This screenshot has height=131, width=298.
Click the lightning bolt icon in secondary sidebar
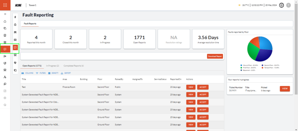pyautogui.click(x=15, y=17)
